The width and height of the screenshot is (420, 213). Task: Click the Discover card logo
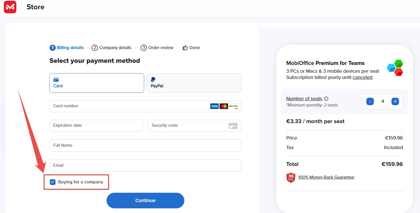click(233, 106)
